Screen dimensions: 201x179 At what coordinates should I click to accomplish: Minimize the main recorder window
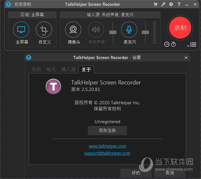pyautogui.click(x=187, y=5)
